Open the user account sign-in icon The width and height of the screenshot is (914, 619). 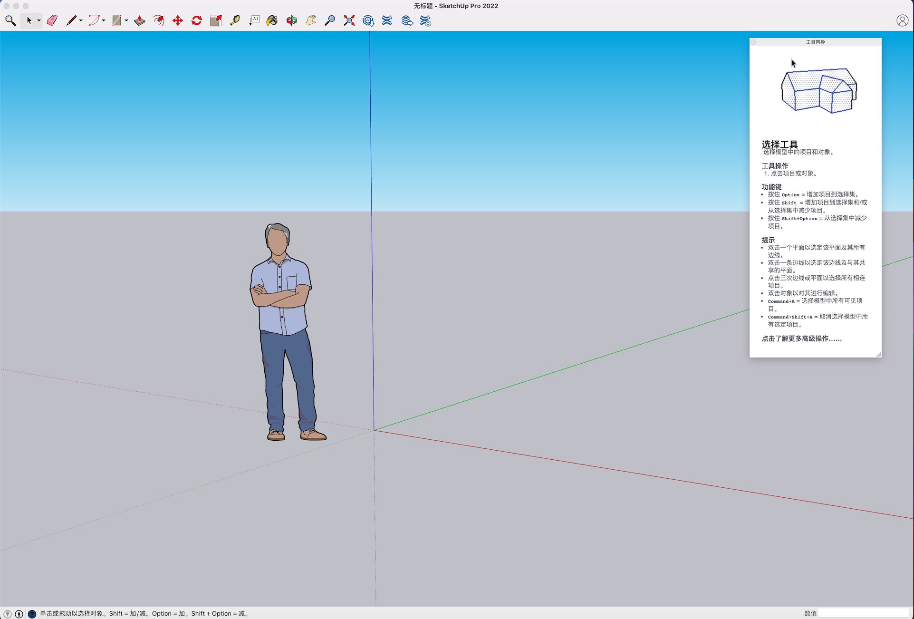point(902,20)
